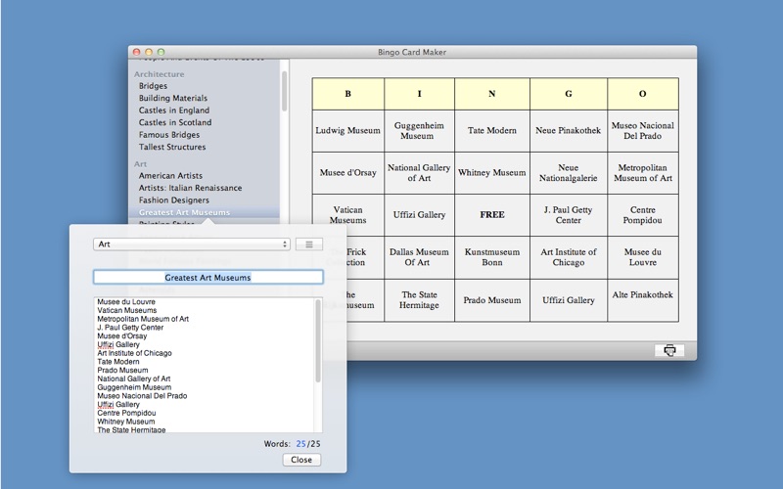783x489 pixels.
Task: Choose Castles in England list
Action: tap(174, 111)
